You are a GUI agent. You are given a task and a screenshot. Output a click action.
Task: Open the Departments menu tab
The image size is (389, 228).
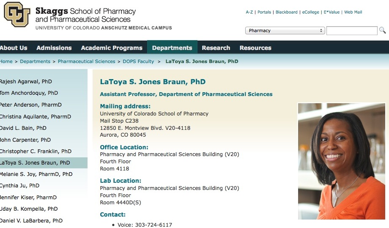[x=172, y=48]
